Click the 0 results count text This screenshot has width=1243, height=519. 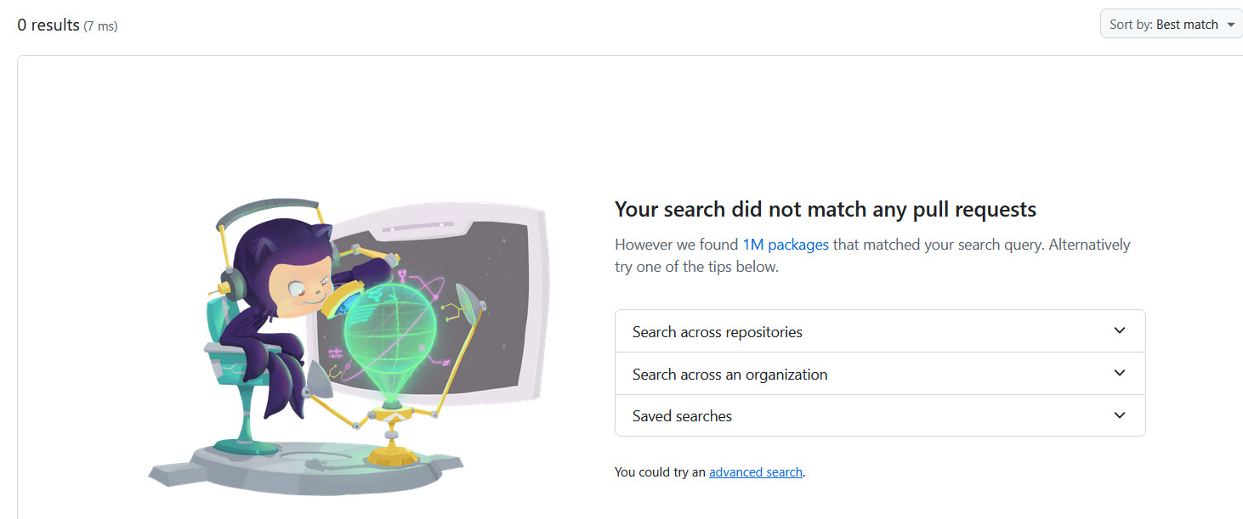click(48, 25)
